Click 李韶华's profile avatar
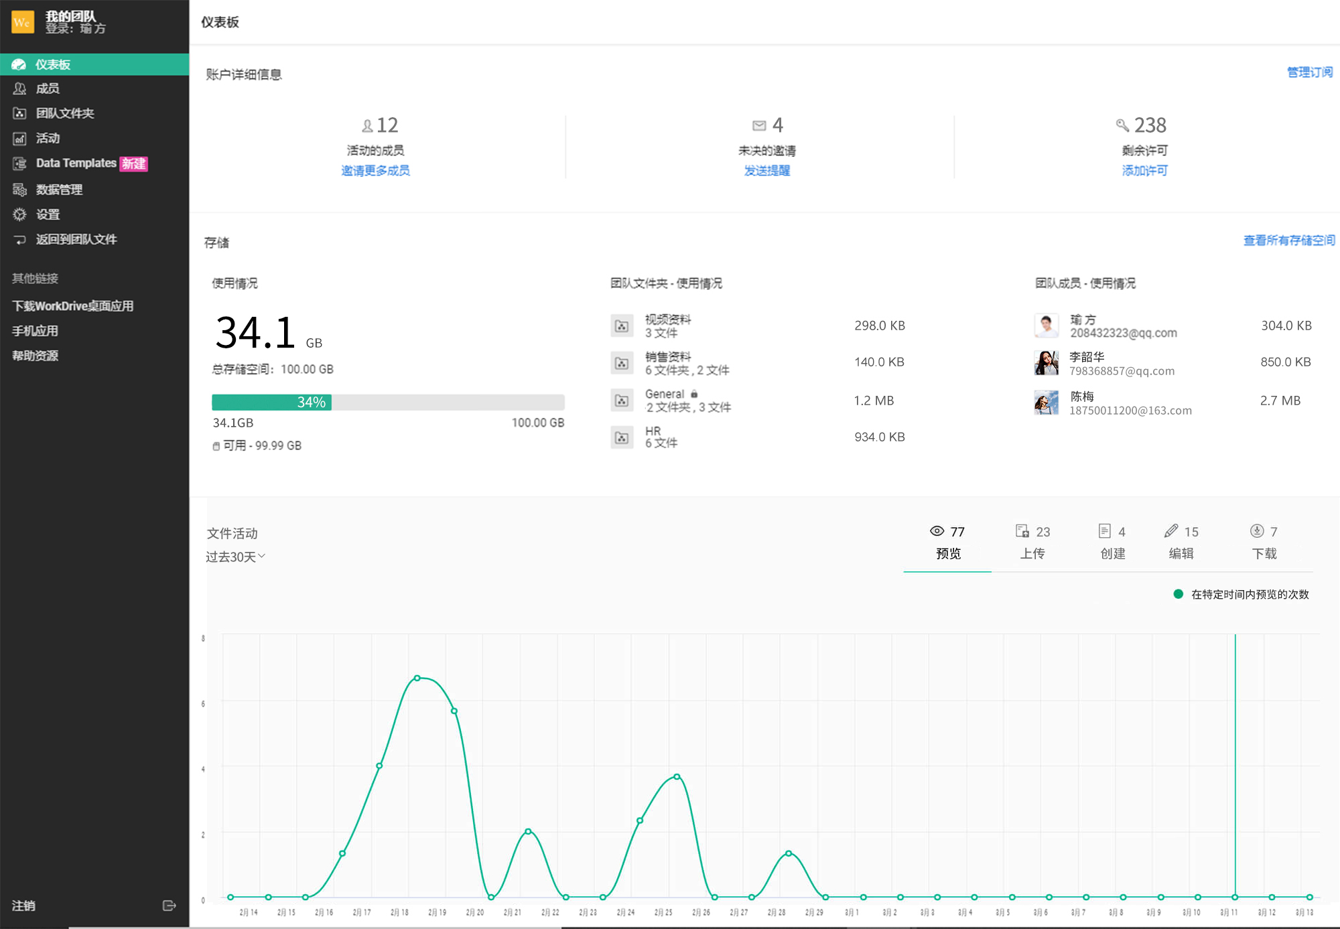1340x929 pixels. click(1046, 363)
